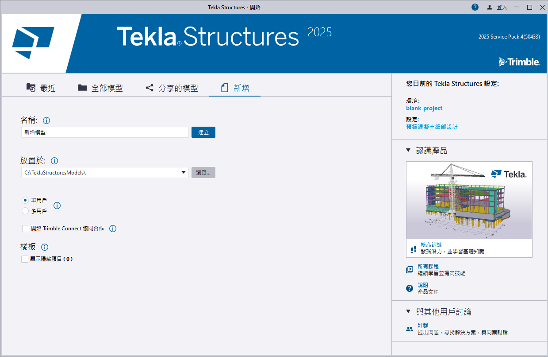Select the 多用戶 radio button
This screenshot has height=357, width=548.
[25, 211]
